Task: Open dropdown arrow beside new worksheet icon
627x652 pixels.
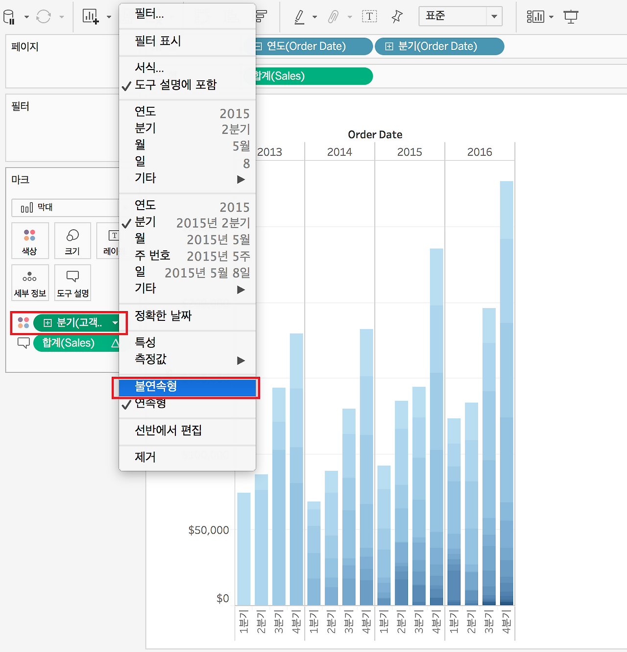Action: (x=109, y=17)
